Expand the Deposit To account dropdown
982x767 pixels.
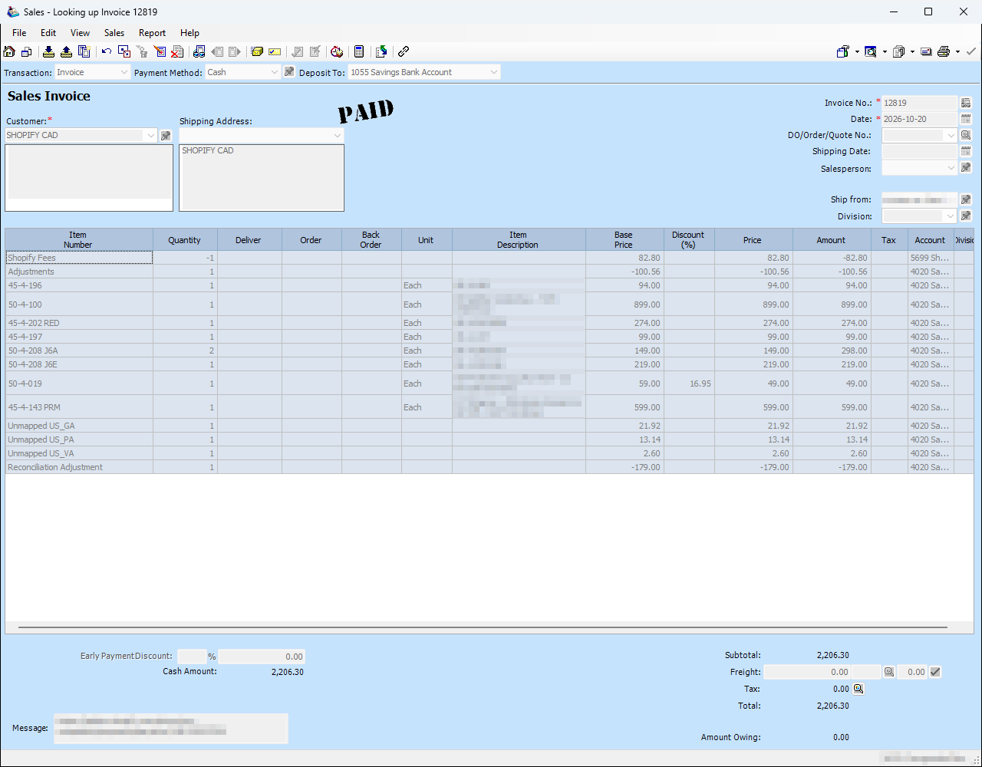pos(424,72)
